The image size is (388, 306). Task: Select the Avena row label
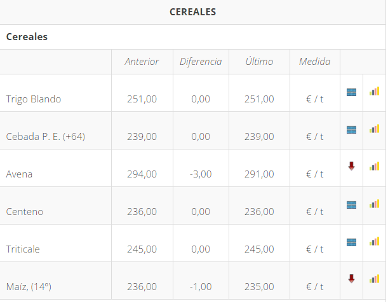point(19,174)
